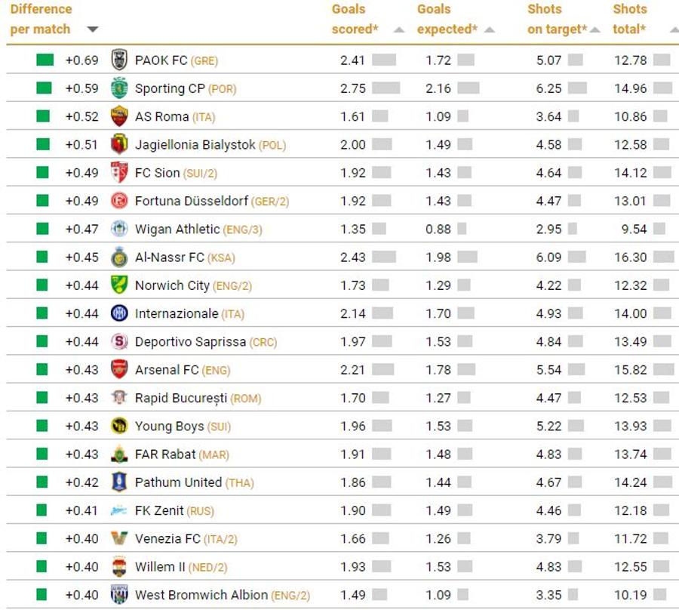The image size is (679, 610).
Task: Open the West Bromwich Albion team name
Action: pyautogui.click(x=201, y=595)
